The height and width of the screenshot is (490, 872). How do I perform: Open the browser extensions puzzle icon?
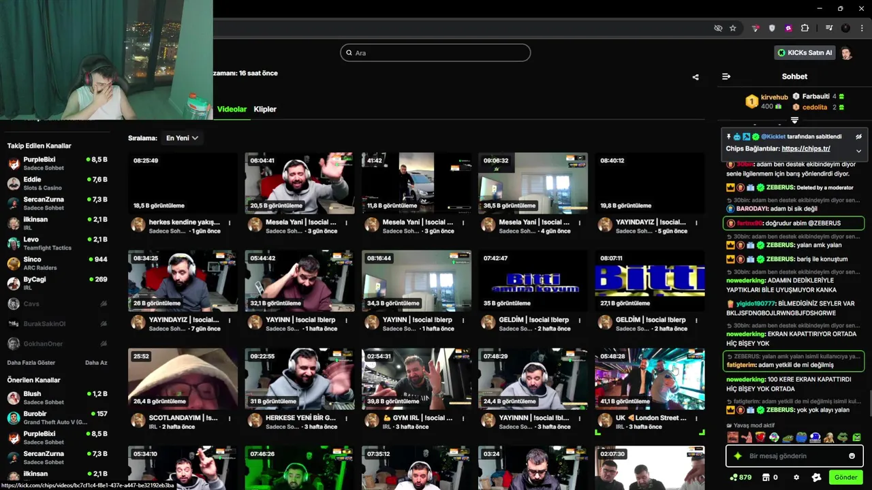click(805, 28)
